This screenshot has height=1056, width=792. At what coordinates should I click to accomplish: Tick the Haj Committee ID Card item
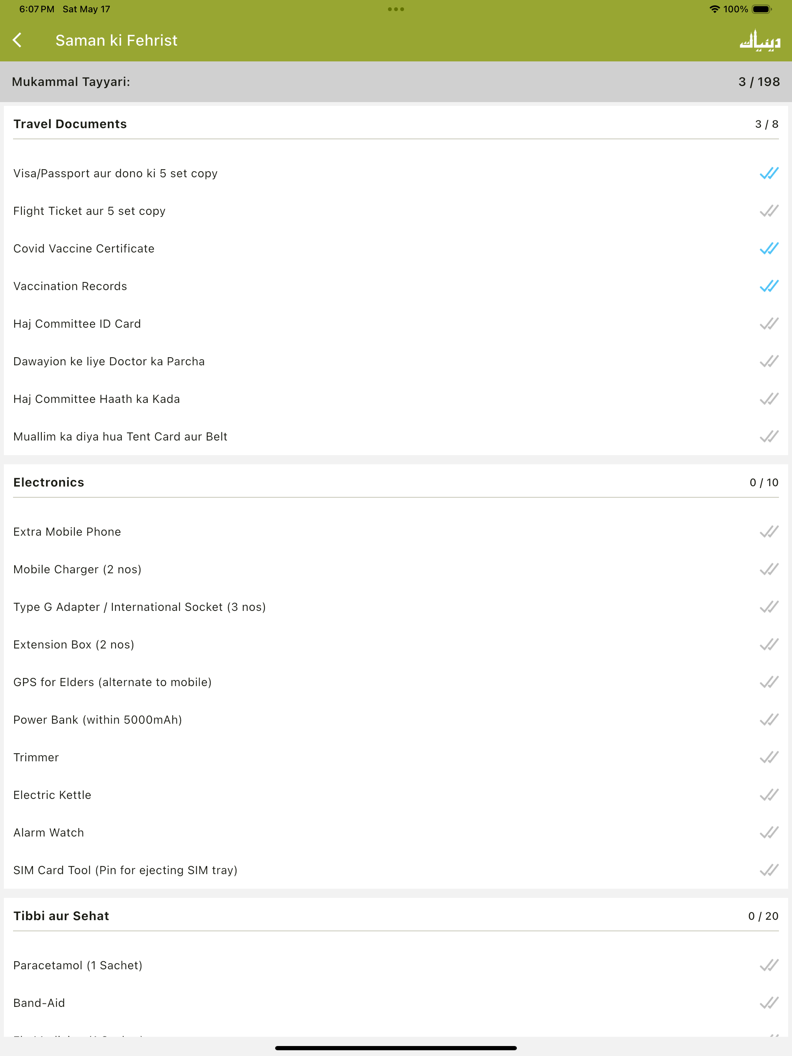[769, 324]
